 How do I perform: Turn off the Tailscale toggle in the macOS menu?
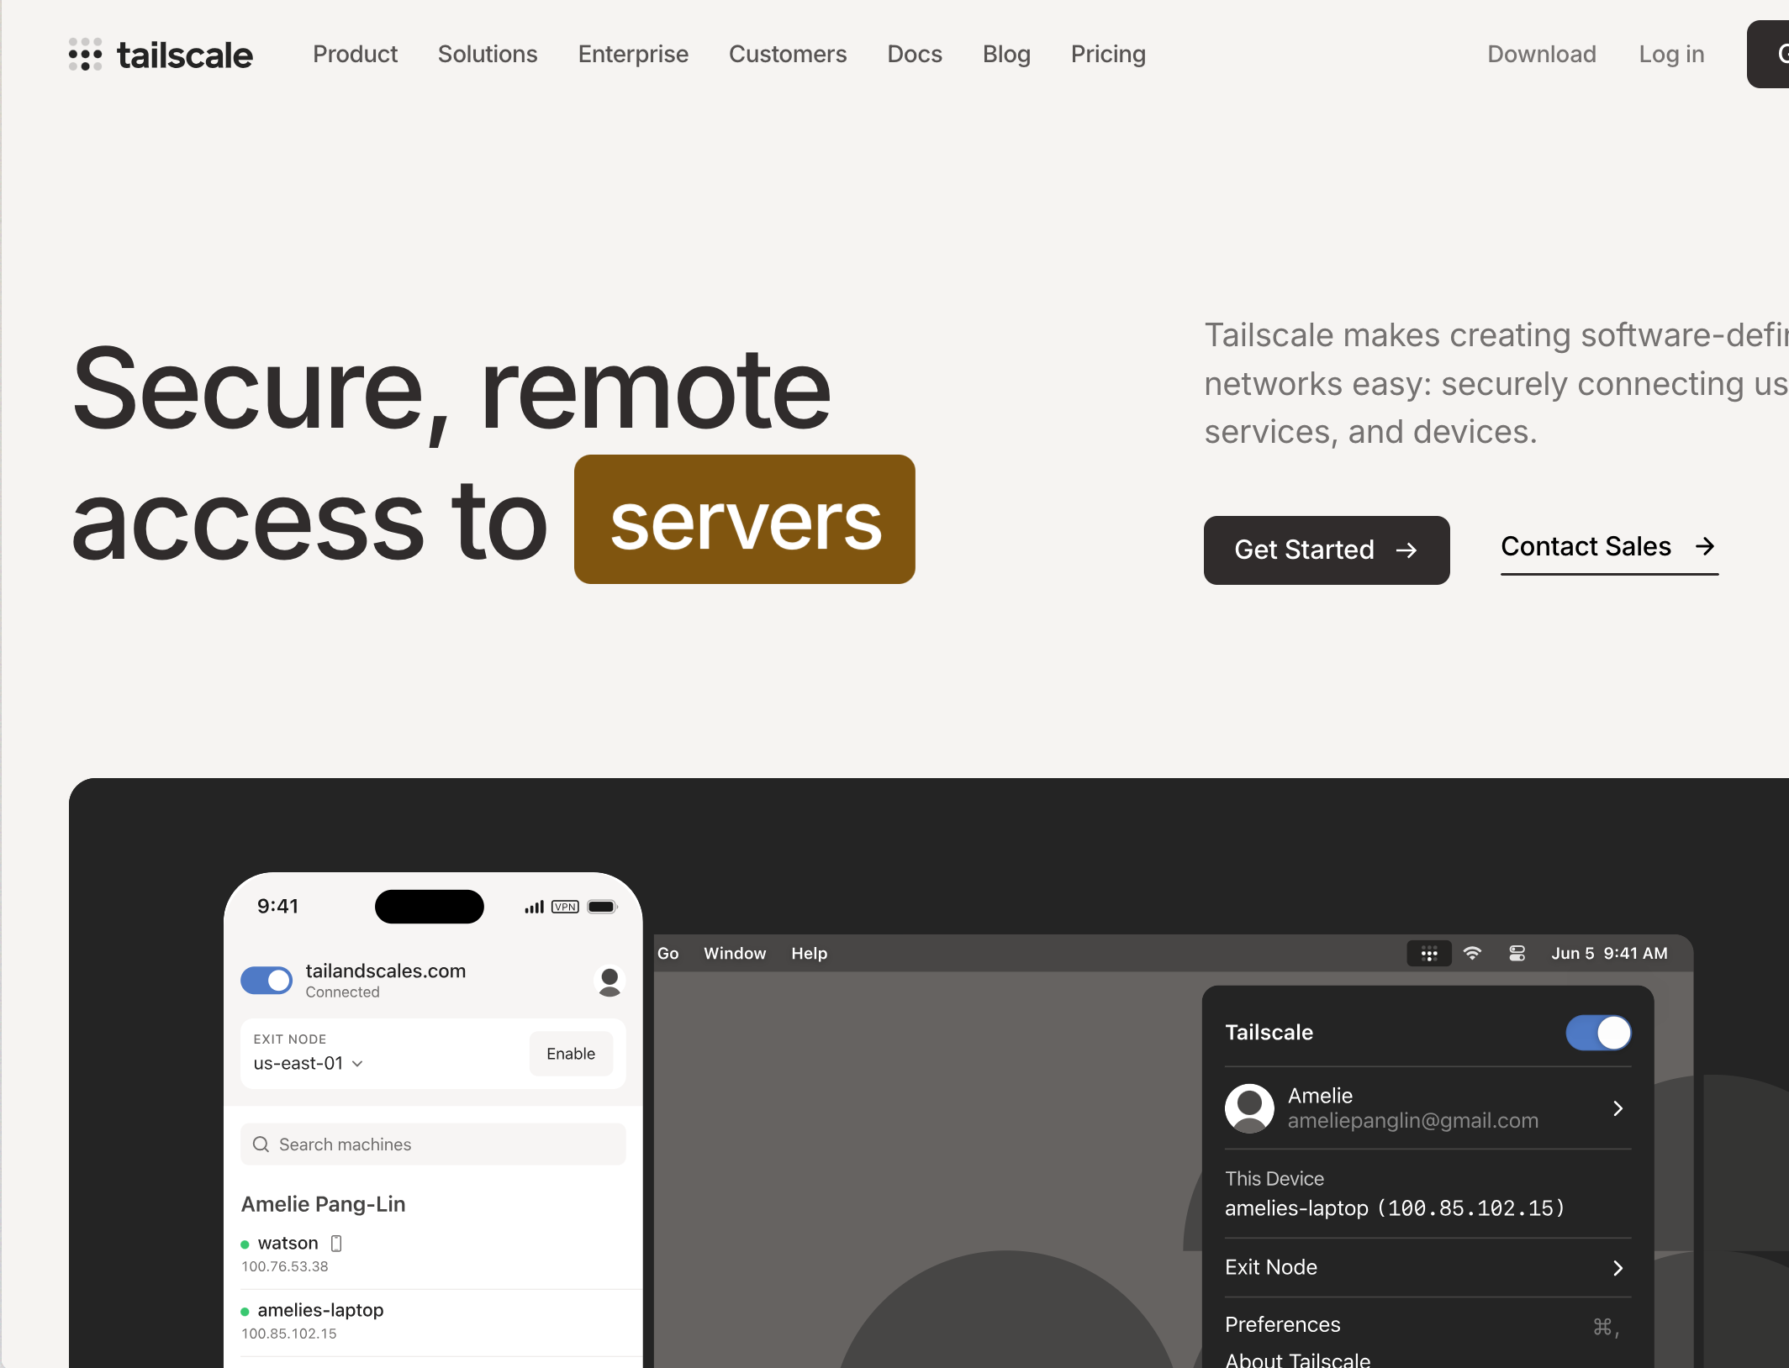(1598, 1034)
